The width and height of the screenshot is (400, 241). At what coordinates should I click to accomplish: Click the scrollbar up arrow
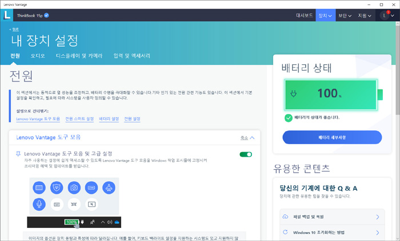[x=398, y=23]
